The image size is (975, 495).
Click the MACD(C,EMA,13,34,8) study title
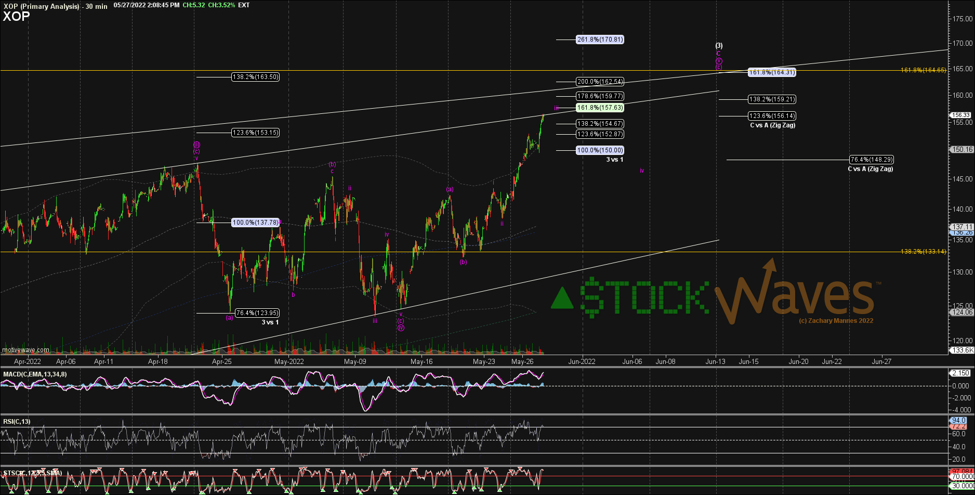(x=35, y=374)
